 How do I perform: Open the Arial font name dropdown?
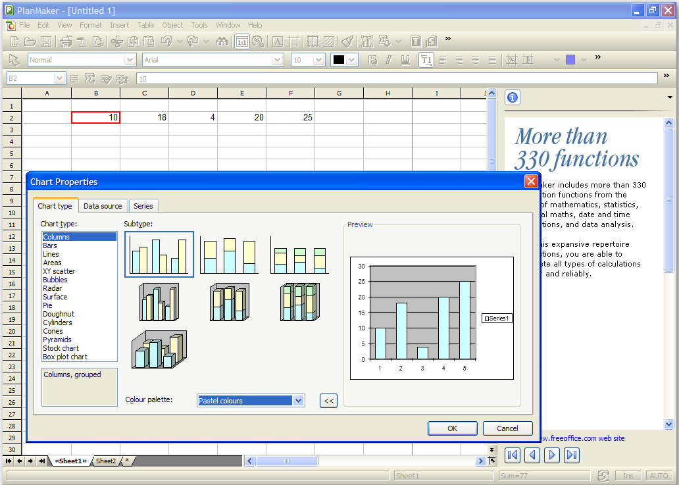tap(278, 60)
